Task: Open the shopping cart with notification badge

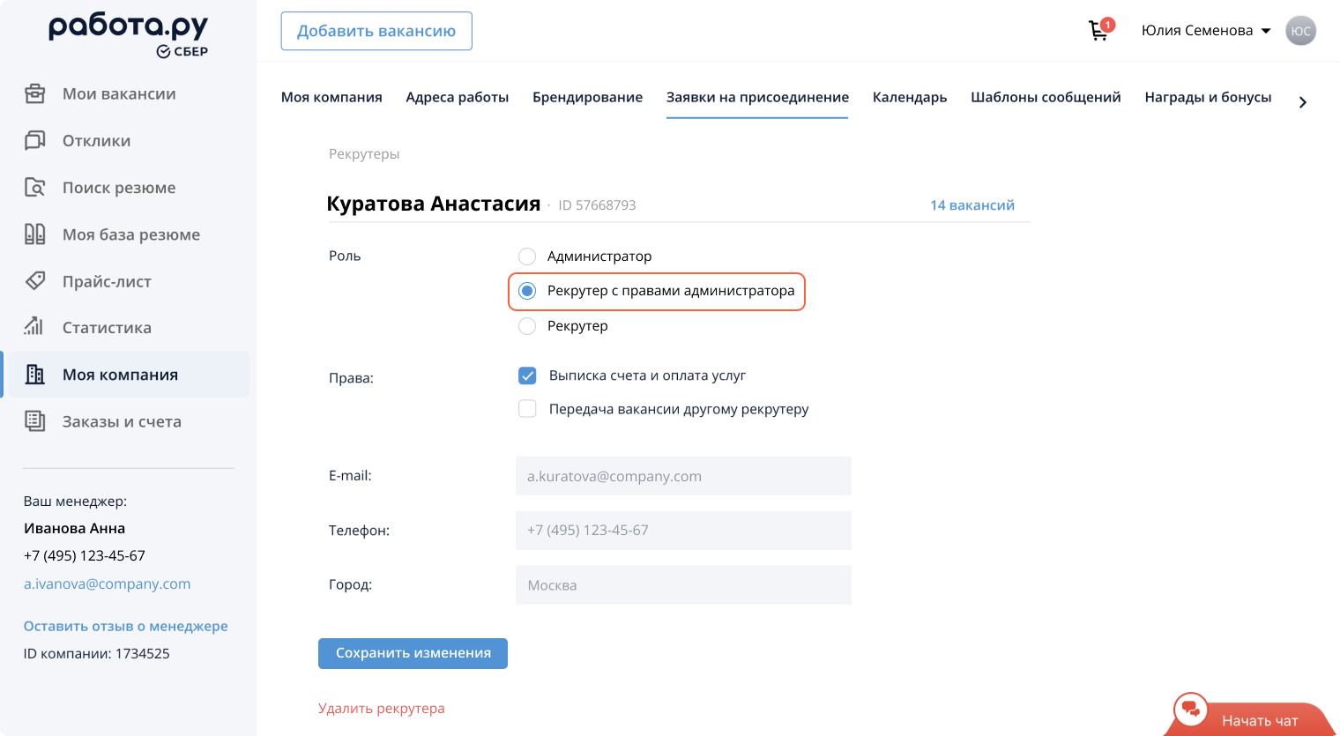Action: click(x=1098, y=31)
